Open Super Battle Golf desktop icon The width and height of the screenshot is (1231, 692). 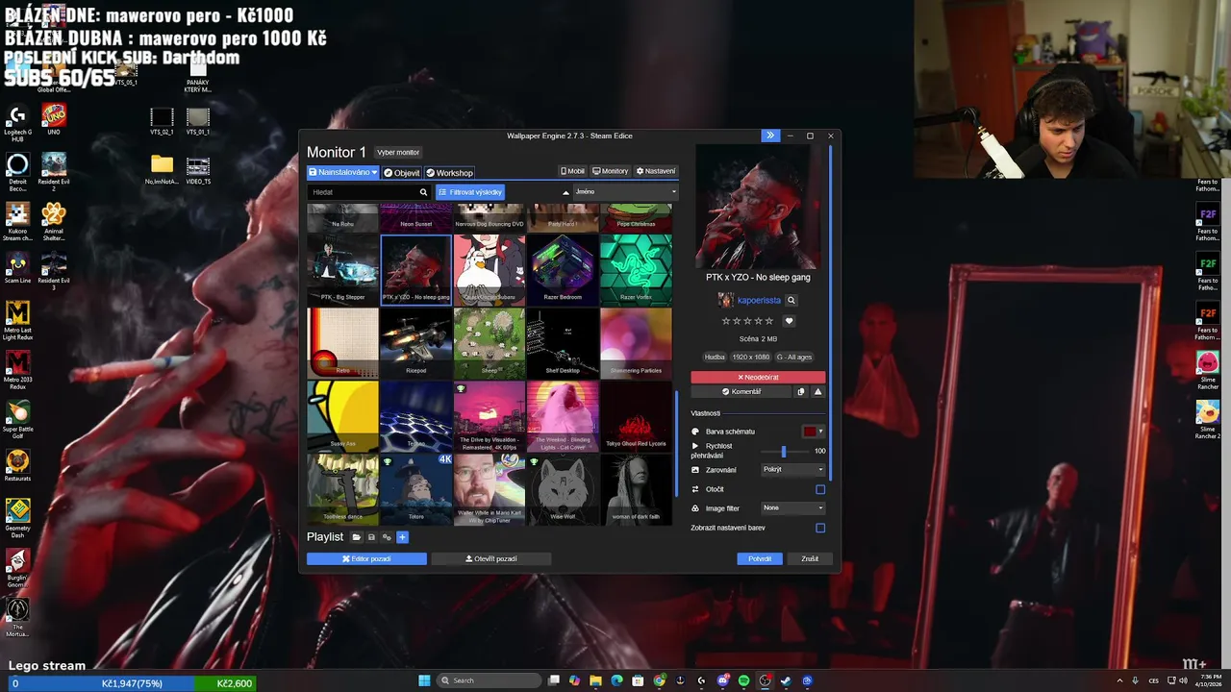(x=17, y=418)
